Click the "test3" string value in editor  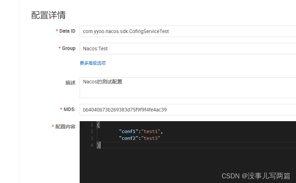click(151, 138)
